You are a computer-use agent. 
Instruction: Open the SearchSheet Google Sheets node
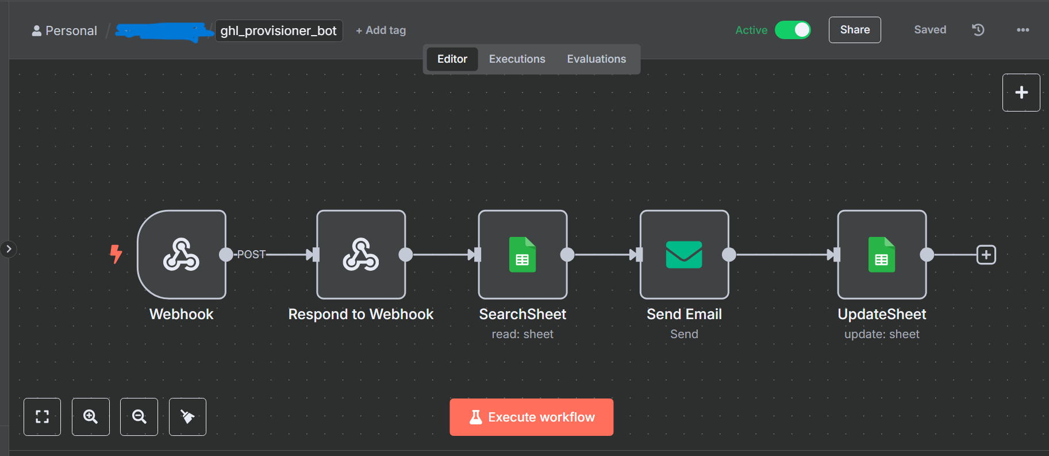pos(522,254)
